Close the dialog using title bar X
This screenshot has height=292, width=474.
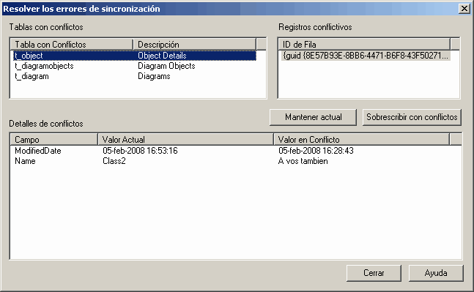[x=464, y=9]
